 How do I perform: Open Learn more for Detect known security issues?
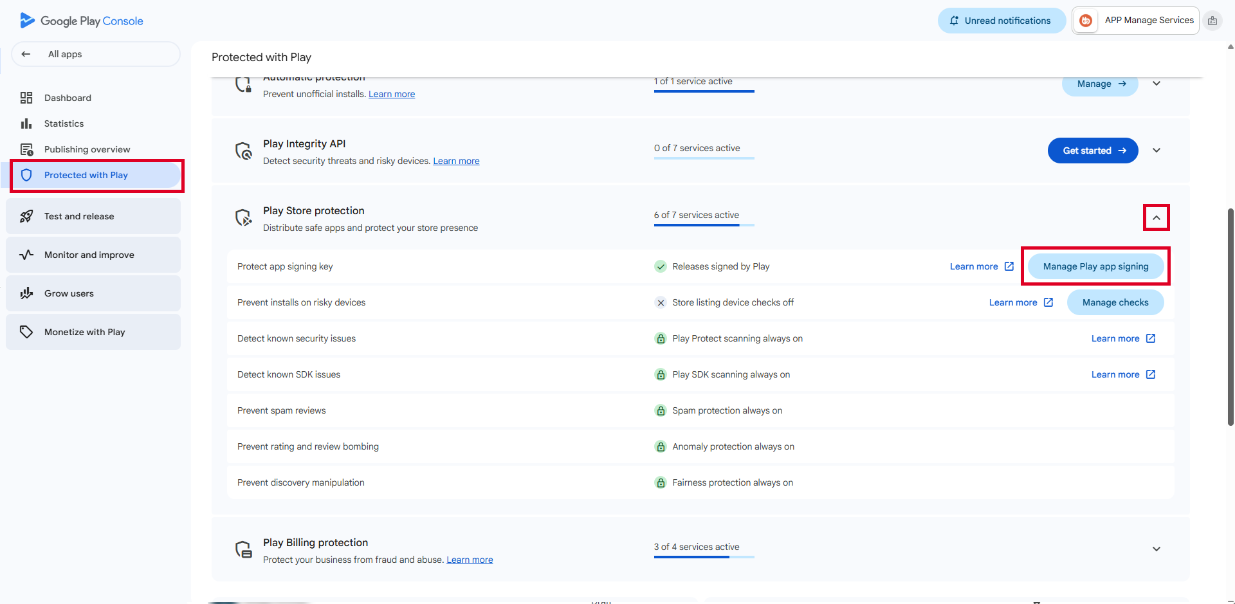[x=1123, y=338]
